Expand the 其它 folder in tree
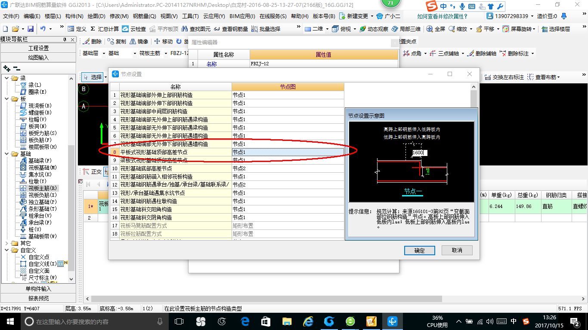 [x=7, y=243]
